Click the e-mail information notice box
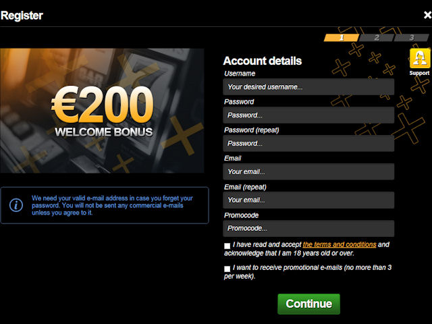432x324 pixels. click(105, 205)
